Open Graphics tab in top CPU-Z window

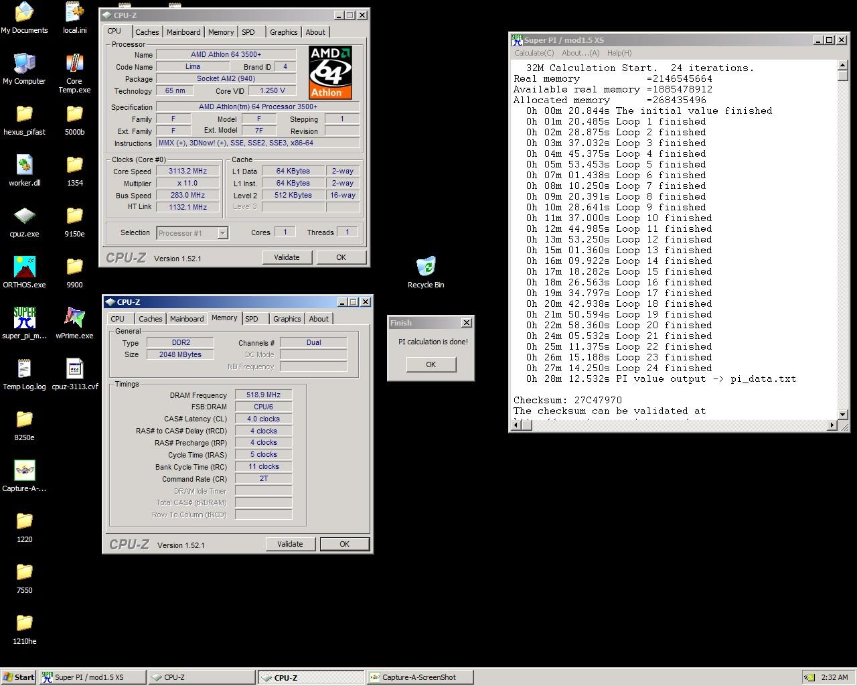(284, 32)
